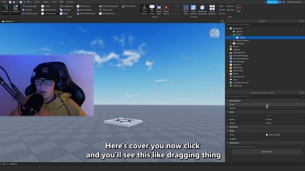Expand the Lighting node

[227, 49]
